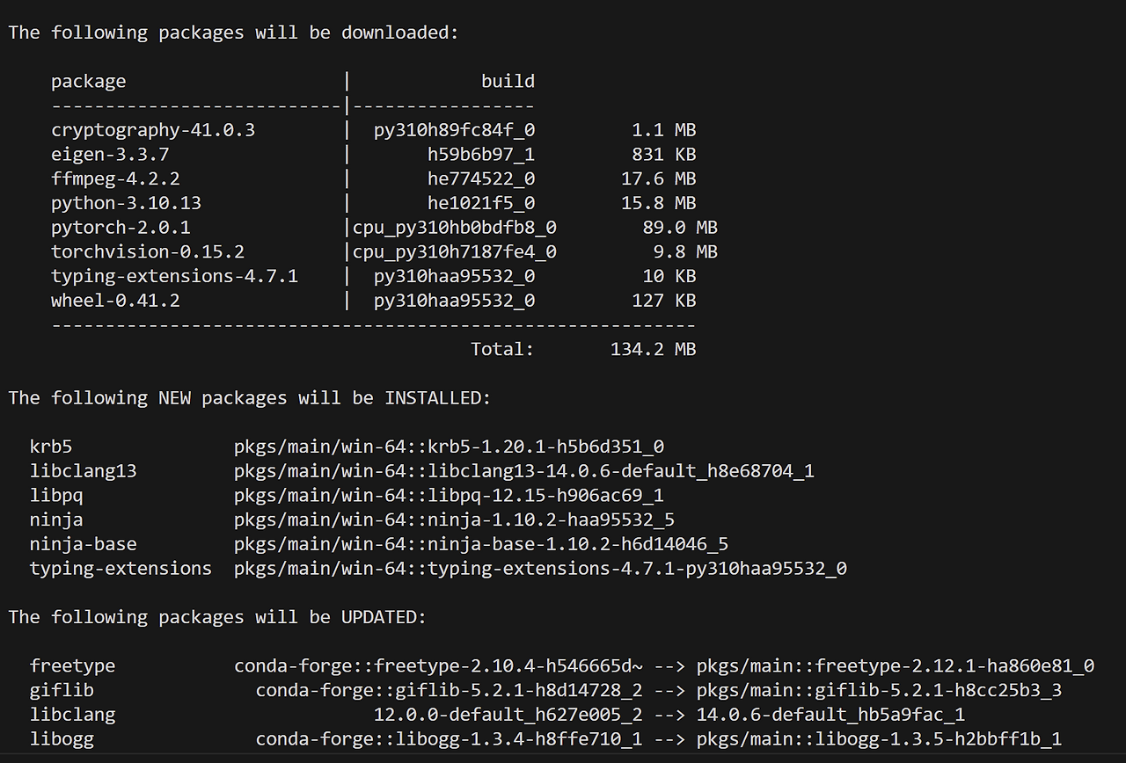This screenshot has width=1126, height=763.
Task: Click the ffmpeg-4.2.2 package text
Action: [115, 178]
